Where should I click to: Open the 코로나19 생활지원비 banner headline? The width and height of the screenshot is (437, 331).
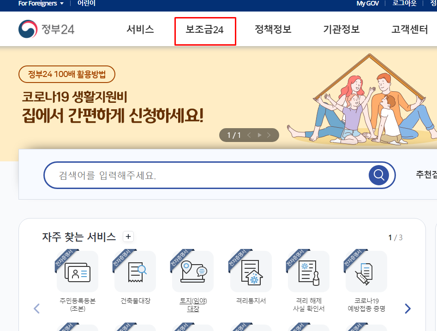coord(113,107)
